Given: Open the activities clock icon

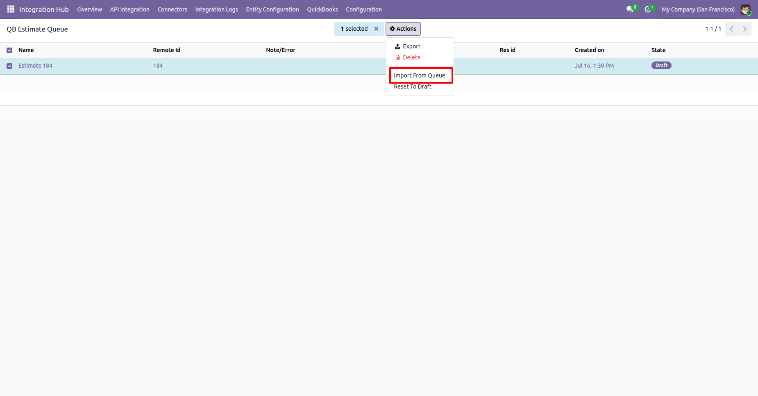Looking at the screenshot, I should point(648,9).
